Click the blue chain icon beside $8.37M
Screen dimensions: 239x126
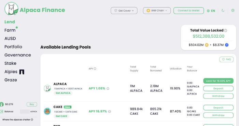[227, 45]
